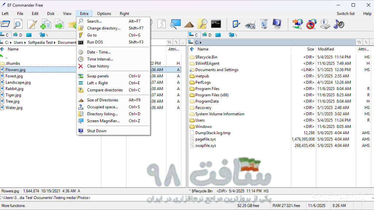Screen dimensions: 374x210
Task: Select the Windows folder in right panel
Action: [203, 127]
